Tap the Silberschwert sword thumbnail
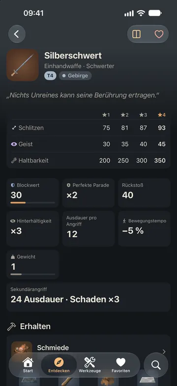 (x=23, y=65)
